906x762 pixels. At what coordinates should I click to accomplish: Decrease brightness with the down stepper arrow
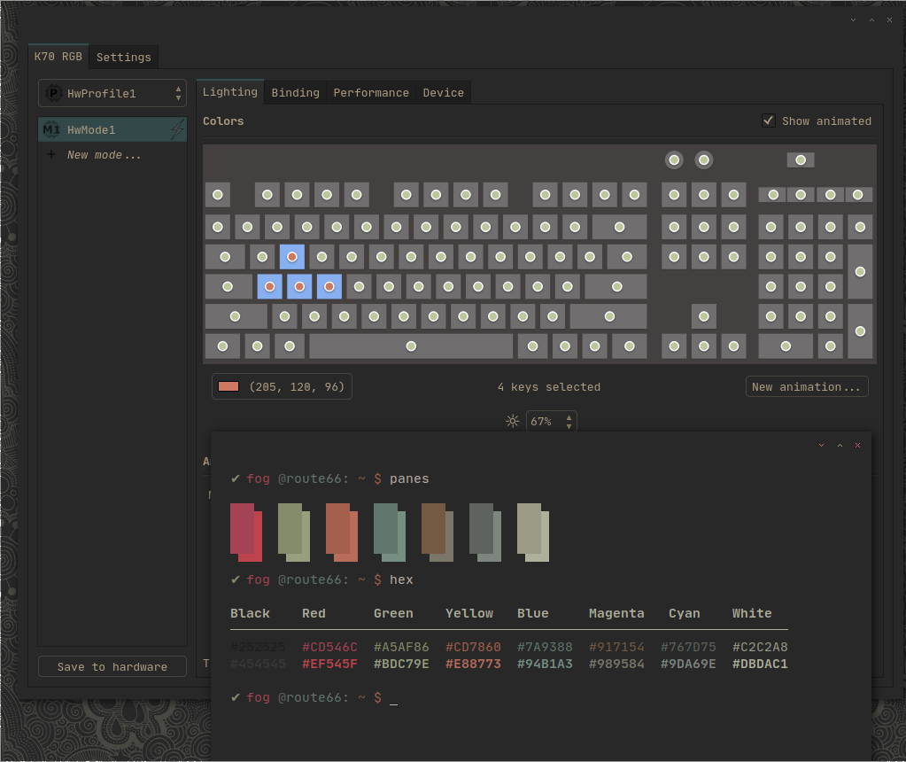coord(569,427)
